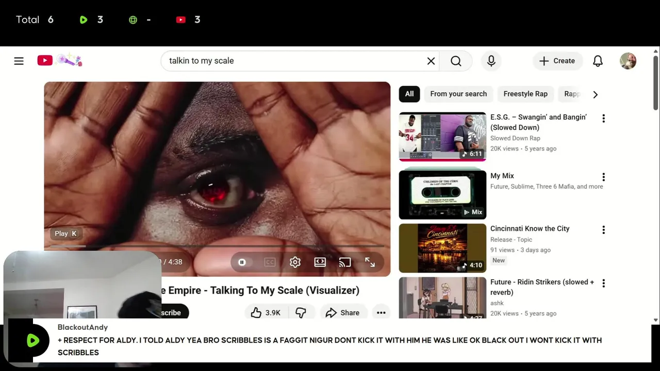660x371 pixels.
Task: Open the 'Future - Ridin Strikers' video title
Action: tap(542, 287)
